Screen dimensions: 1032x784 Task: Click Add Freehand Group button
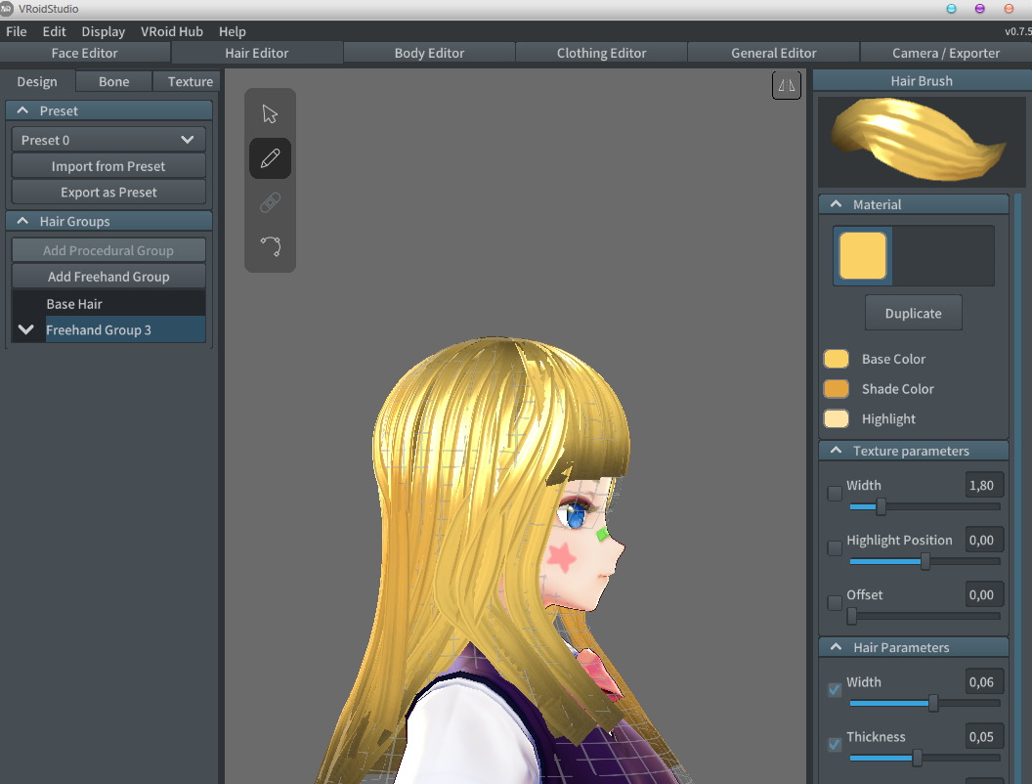click(x=108, y=277)
